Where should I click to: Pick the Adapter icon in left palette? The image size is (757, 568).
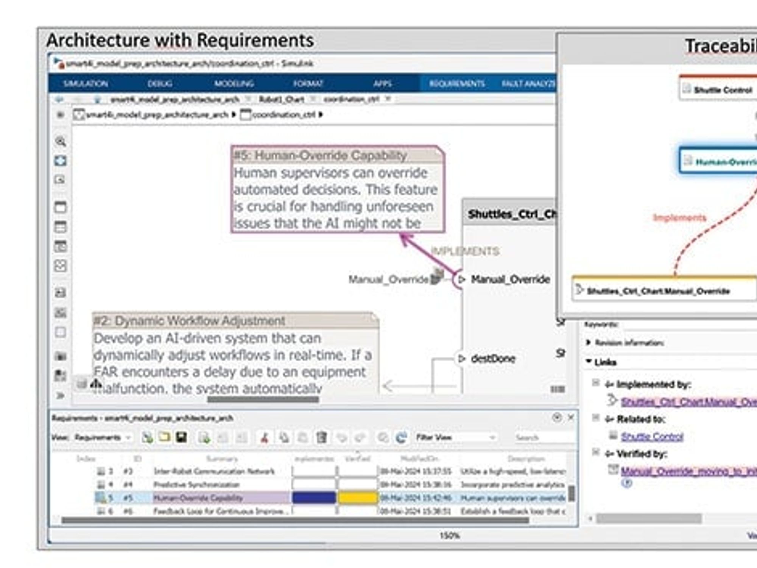[x=61, y=265]
